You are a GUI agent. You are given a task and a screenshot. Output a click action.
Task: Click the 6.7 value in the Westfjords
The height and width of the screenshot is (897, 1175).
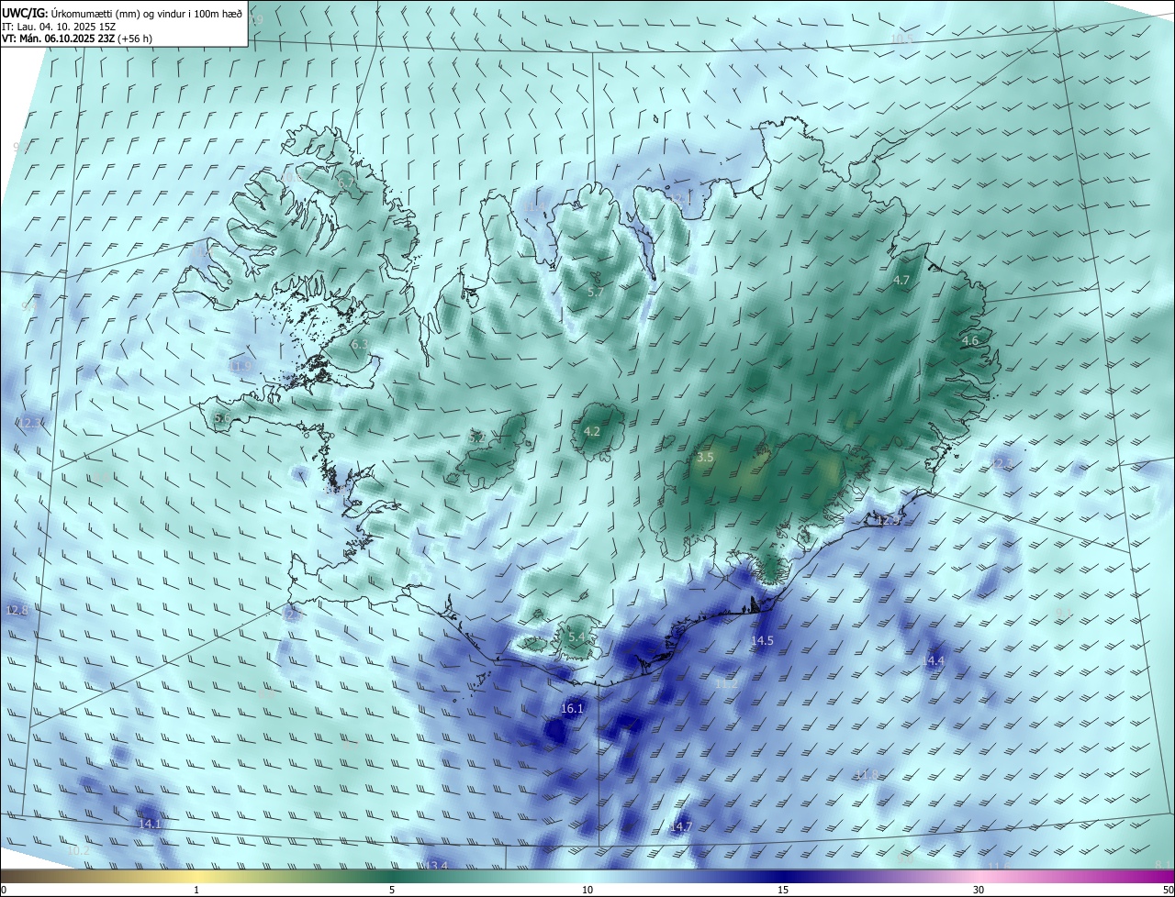[x=346, y=183]
